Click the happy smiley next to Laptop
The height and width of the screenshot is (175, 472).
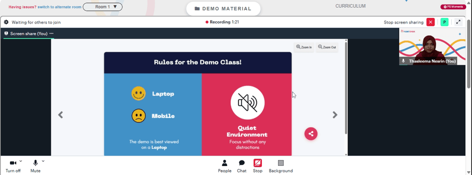coord(138,93)
